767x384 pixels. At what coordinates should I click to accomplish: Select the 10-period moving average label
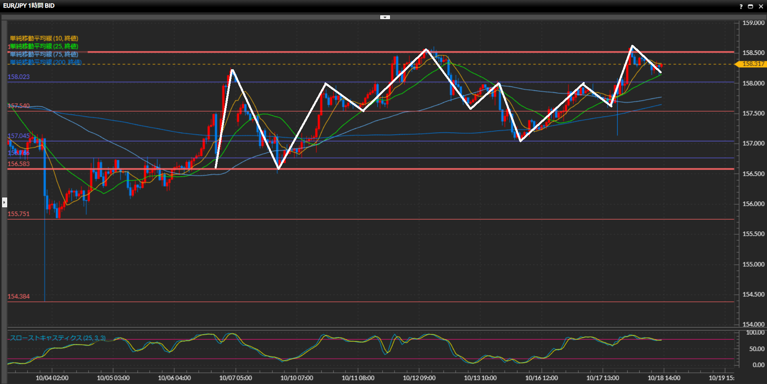44,38
